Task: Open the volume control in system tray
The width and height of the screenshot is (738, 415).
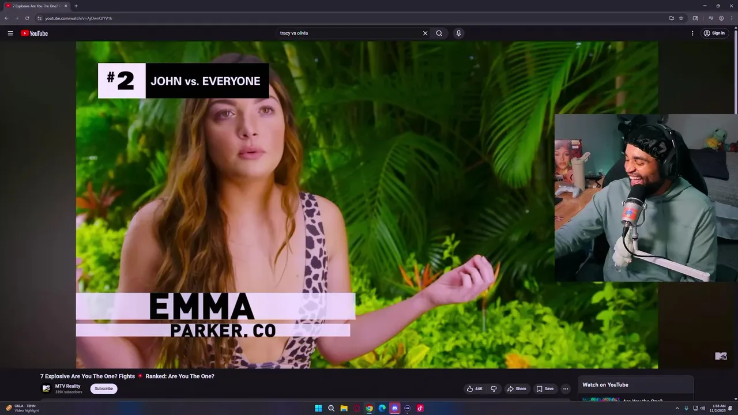Action: [x=702, y=408]
